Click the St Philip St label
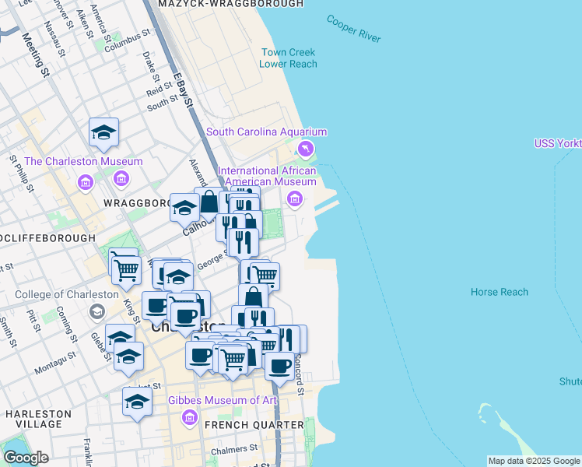 point(22,174)
